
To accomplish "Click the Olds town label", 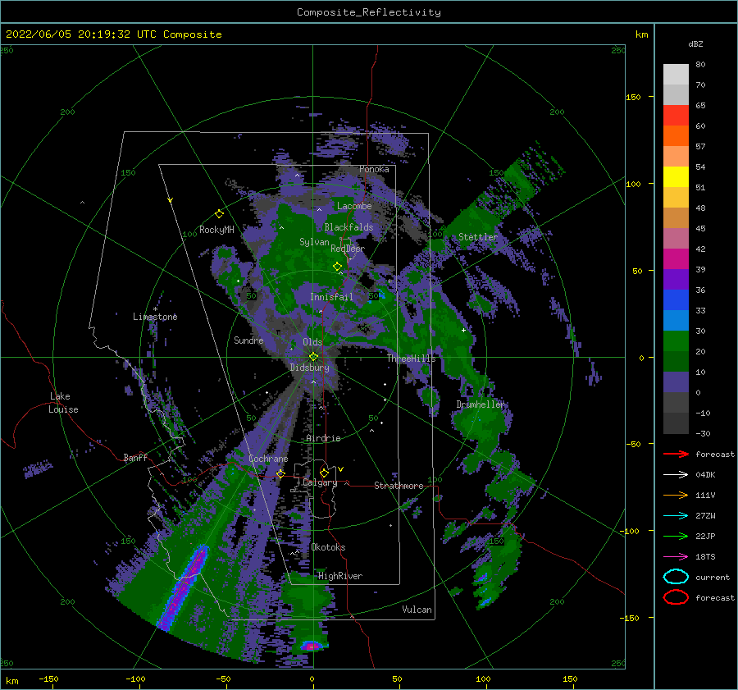I will [312, 342].
